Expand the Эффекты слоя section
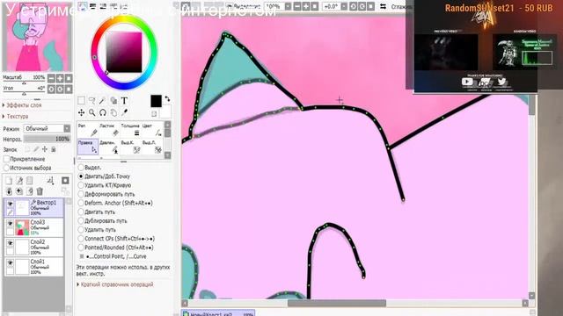Screen dimensions: 563x316 (x=22, y=105)
